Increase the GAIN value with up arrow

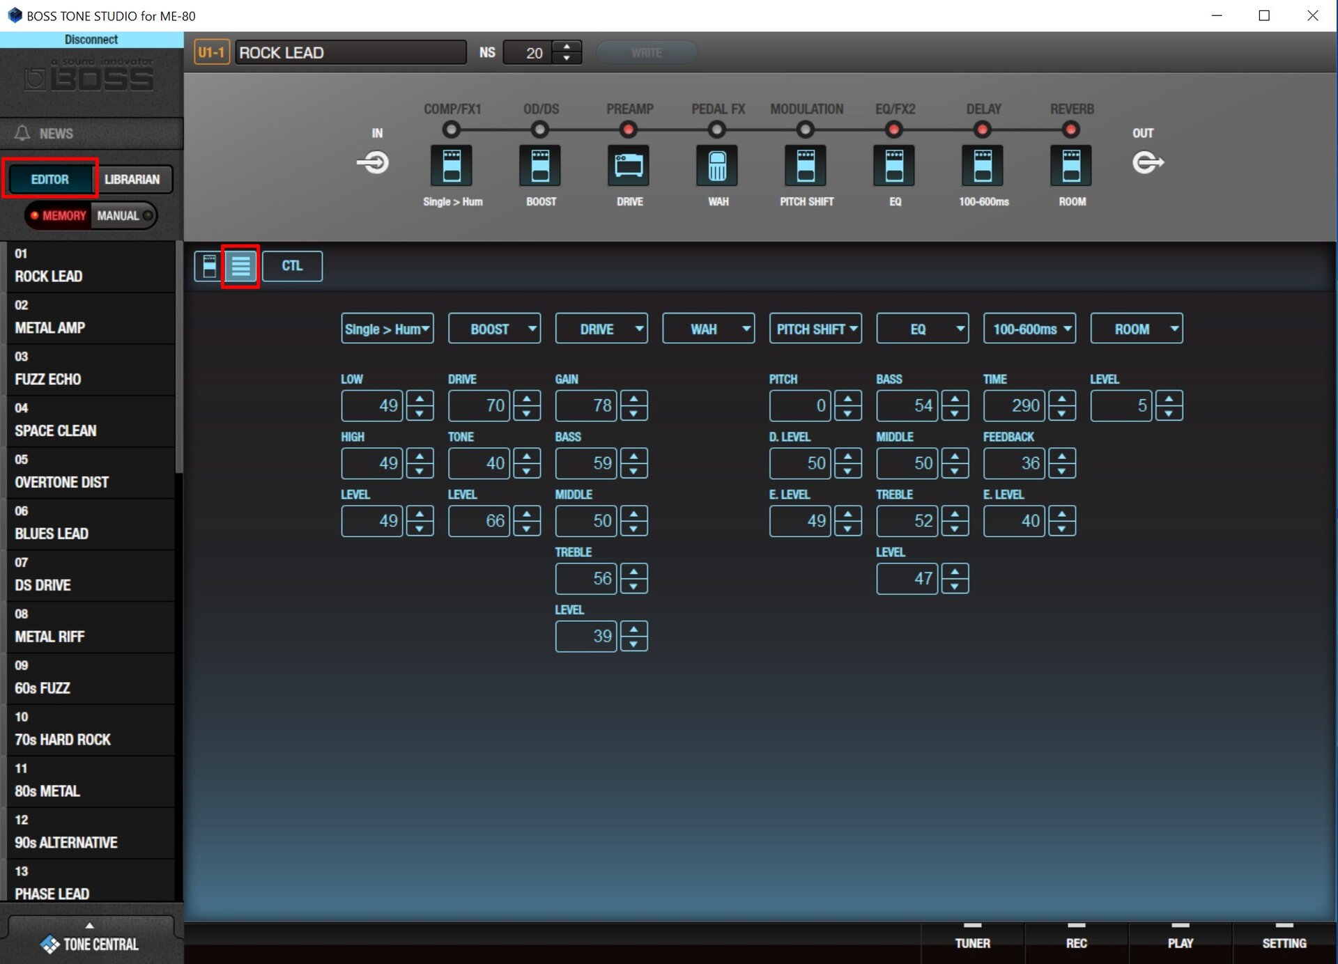(x=633, y=398)
